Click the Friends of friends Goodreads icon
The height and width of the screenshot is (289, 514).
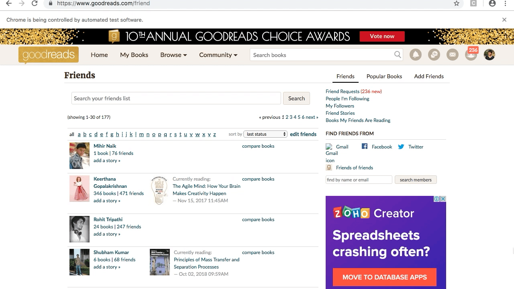[329, 167]
